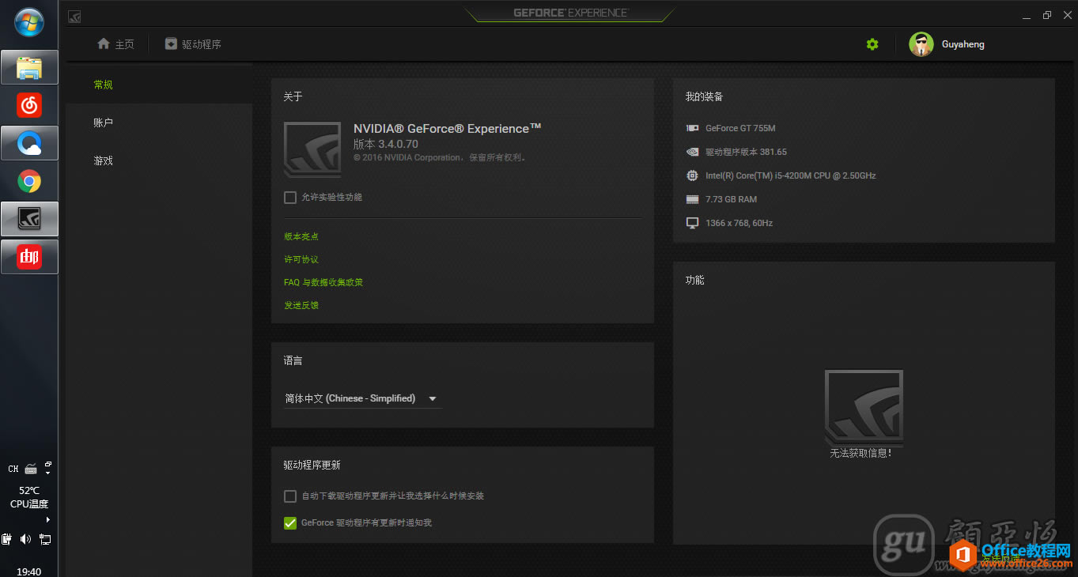The height and width of the screenshot is (577, 1078).
Task: Click the speaker volume tray icon
Action: (25, 539)
